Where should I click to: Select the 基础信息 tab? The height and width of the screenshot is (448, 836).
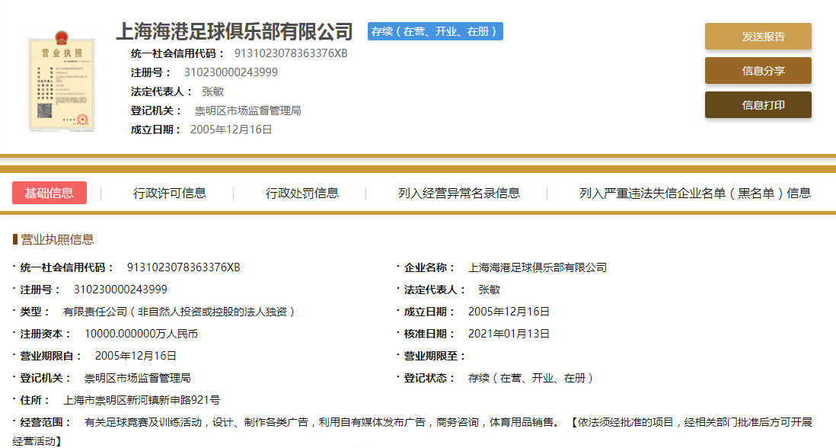(x=49, y=193)
